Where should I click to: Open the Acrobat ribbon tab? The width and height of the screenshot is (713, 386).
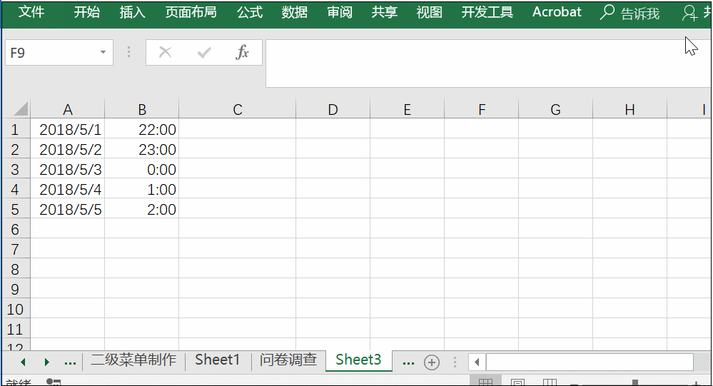(x=557, y=12)
